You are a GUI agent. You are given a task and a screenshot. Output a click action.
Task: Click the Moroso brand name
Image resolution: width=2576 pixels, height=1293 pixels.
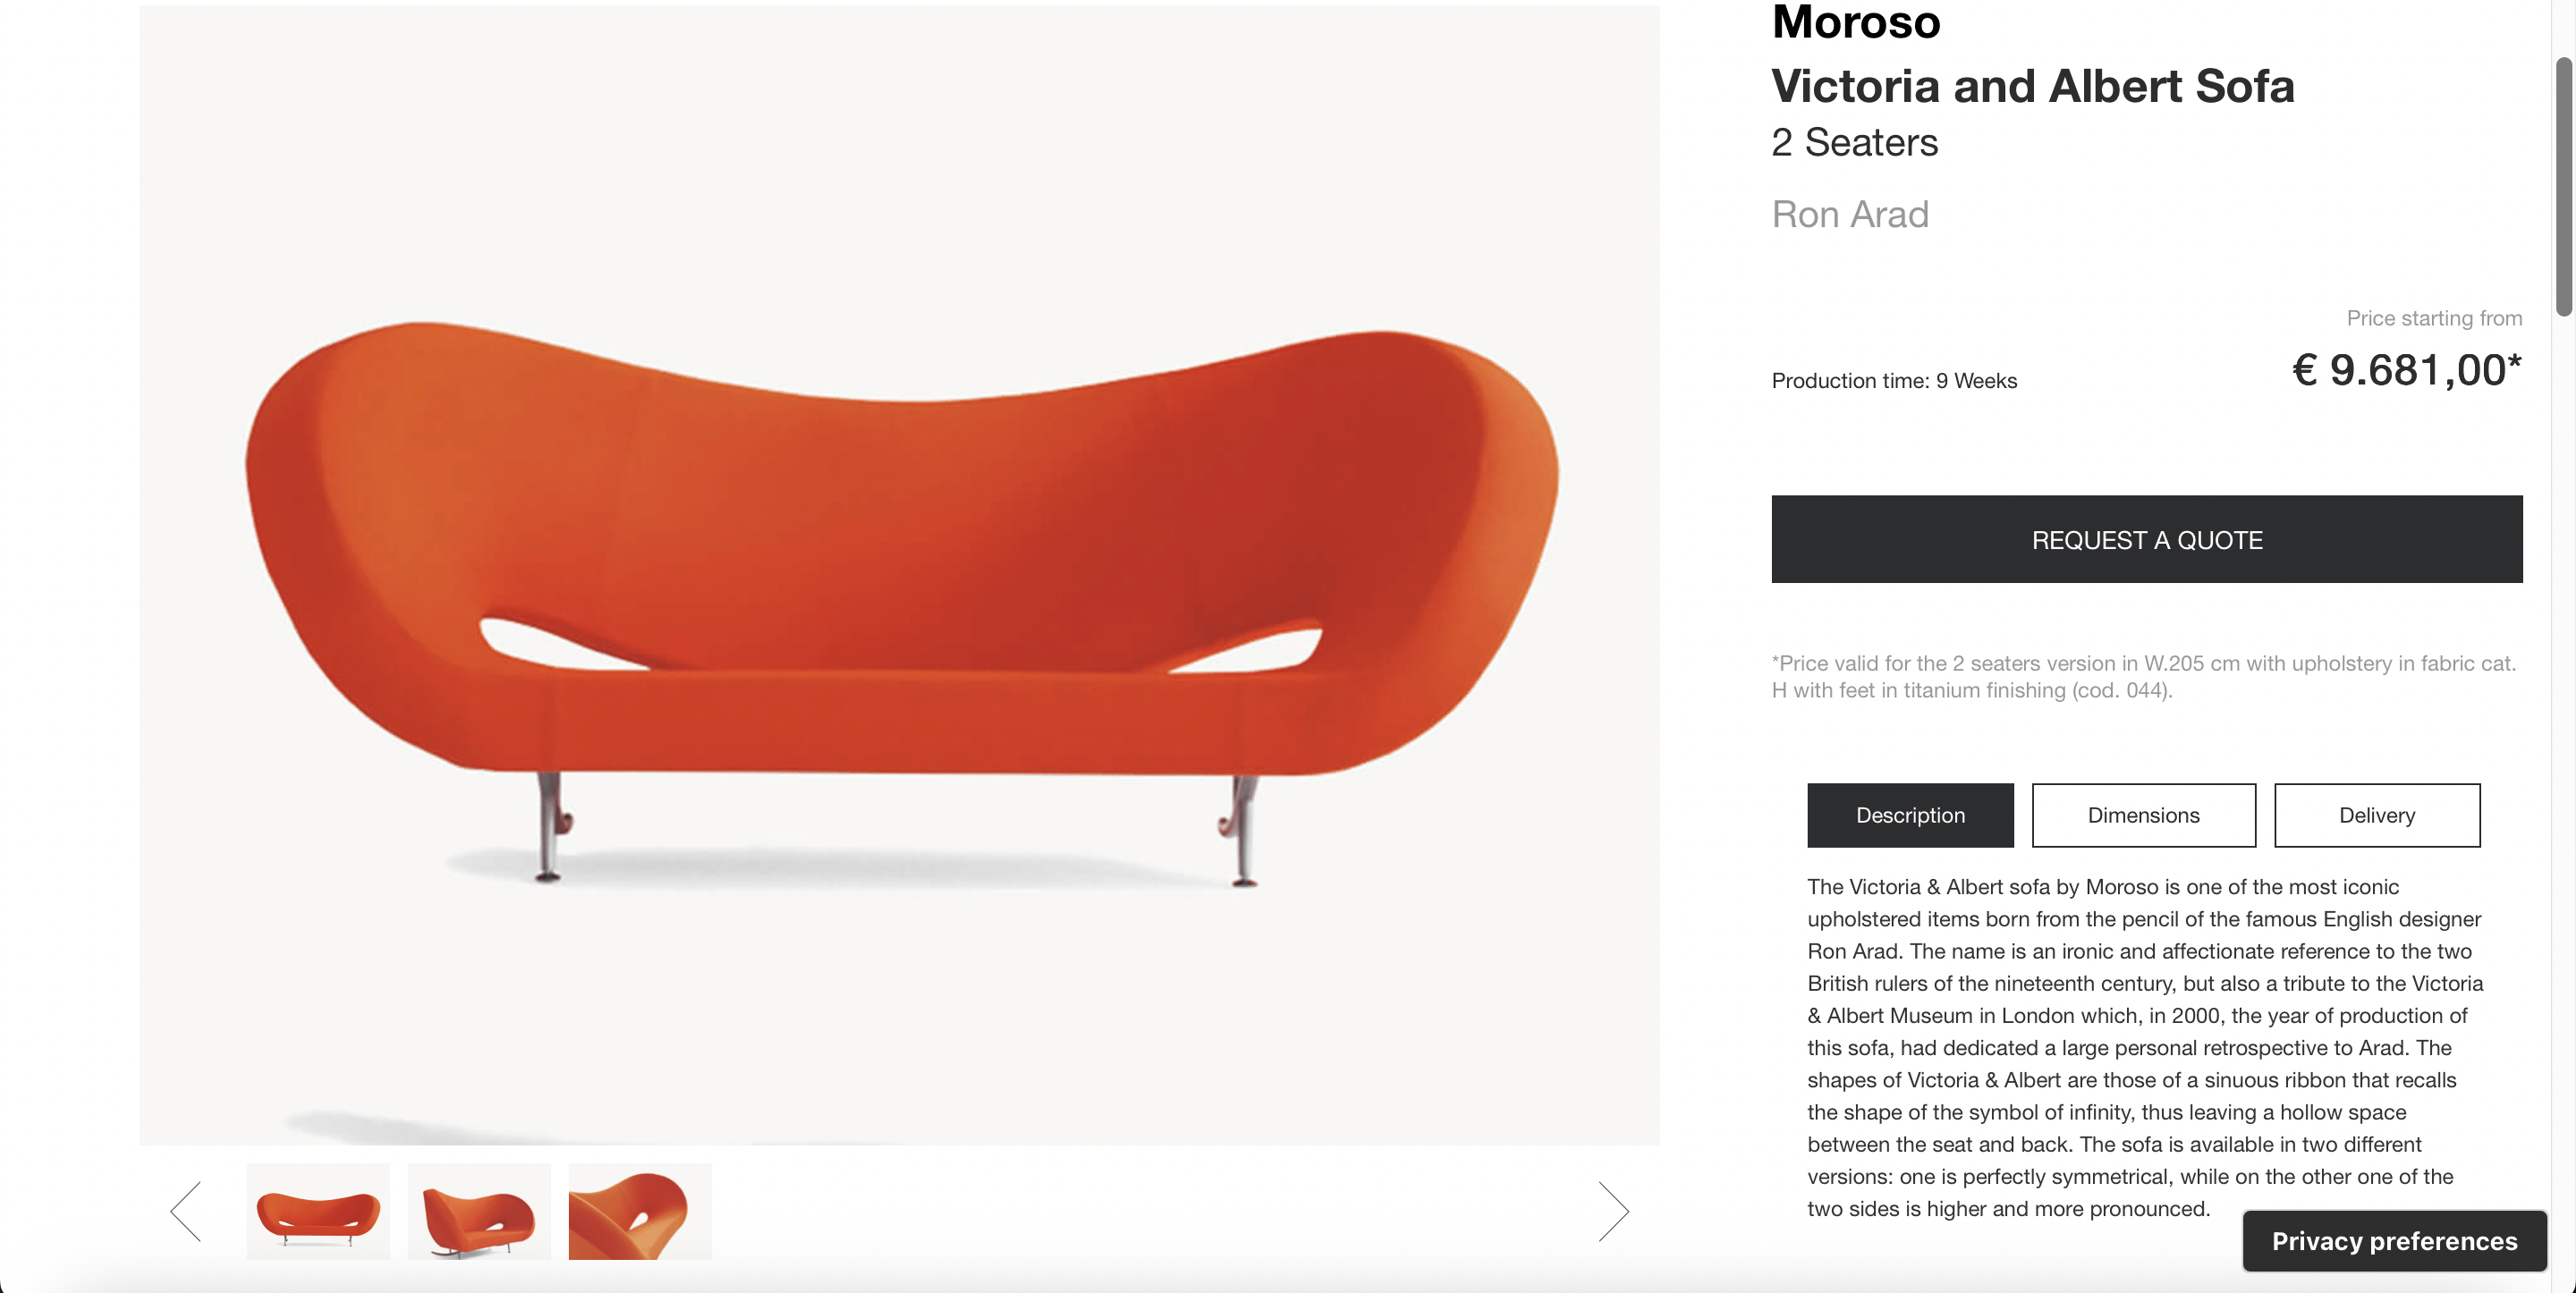coord(1856,22)
